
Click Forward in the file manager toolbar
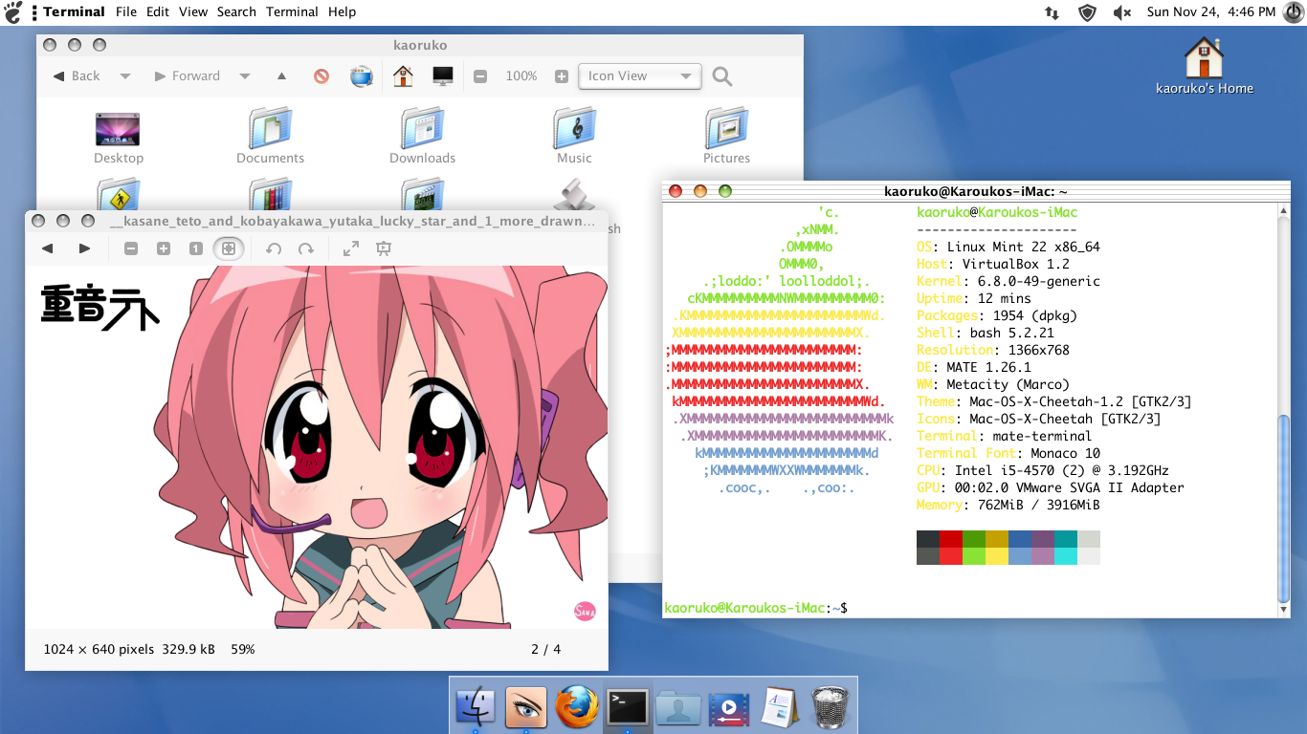pyautogui.click(x=187, y=76)
